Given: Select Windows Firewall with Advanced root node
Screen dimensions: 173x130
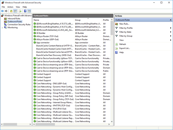Looking at the screenshot, I should pos(18,16).
